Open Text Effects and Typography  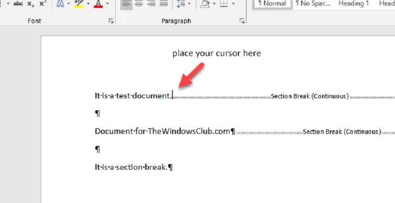60,4
